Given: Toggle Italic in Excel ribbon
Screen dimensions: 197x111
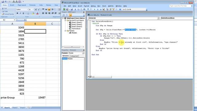Looking at the screenshot, I should pos(20,13).
